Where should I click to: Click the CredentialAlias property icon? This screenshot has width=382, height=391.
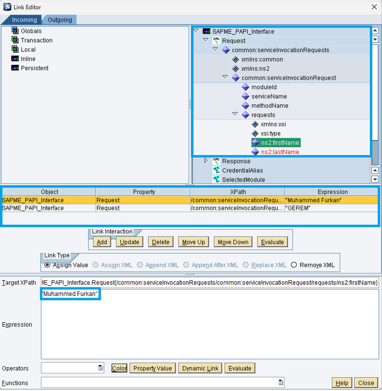(x=216, y=170)
